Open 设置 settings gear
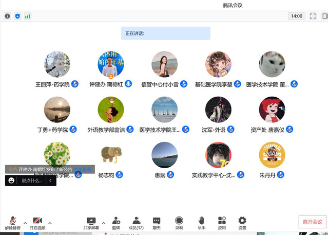 [x=242, y=222]
